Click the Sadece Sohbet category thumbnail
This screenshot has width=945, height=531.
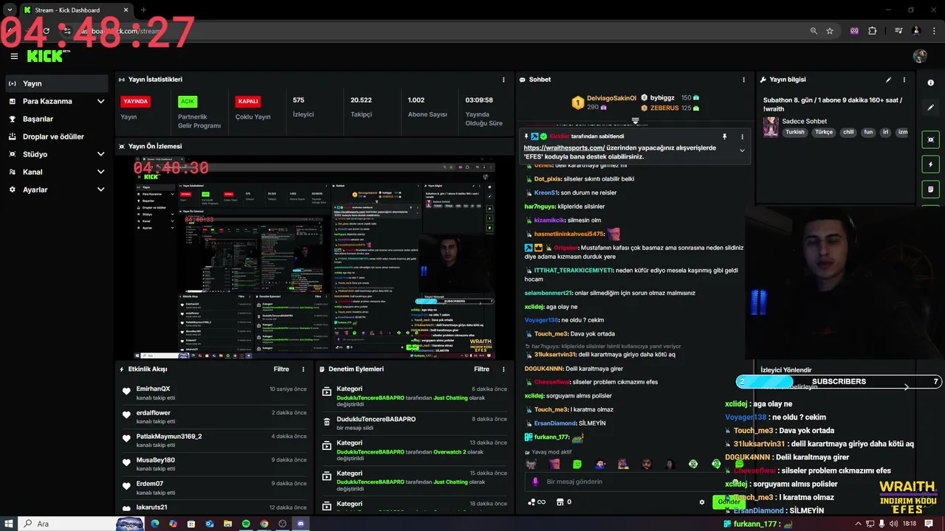coord(771,127)
